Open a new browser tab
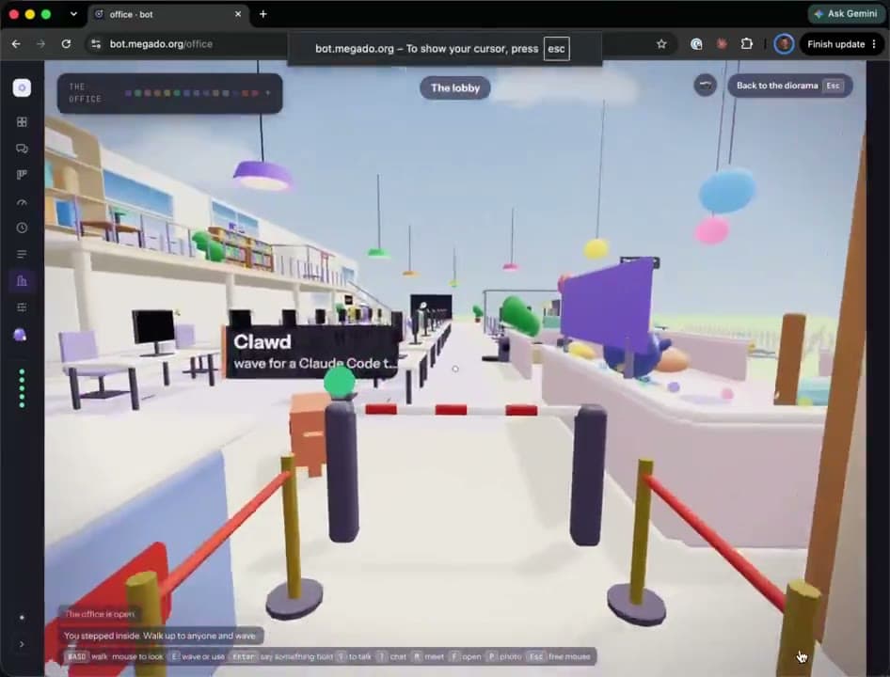Viewport: 890px width, 677px height. [x=262, y=14]
